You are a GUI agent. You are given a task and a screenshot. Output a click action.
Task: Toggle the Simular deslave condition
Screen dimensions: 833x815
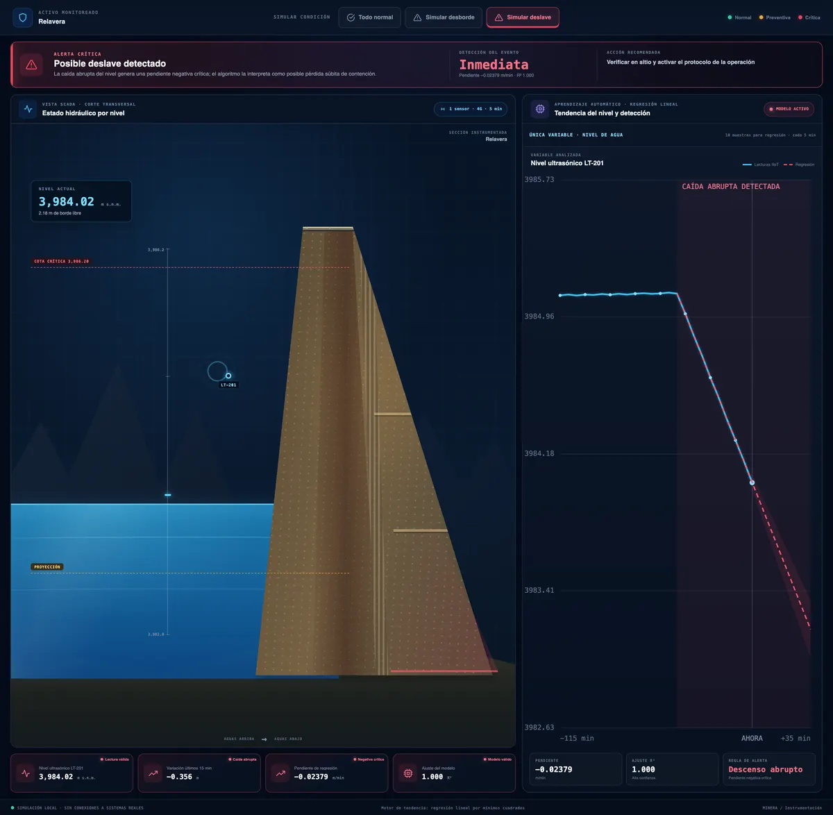point(523,17)
